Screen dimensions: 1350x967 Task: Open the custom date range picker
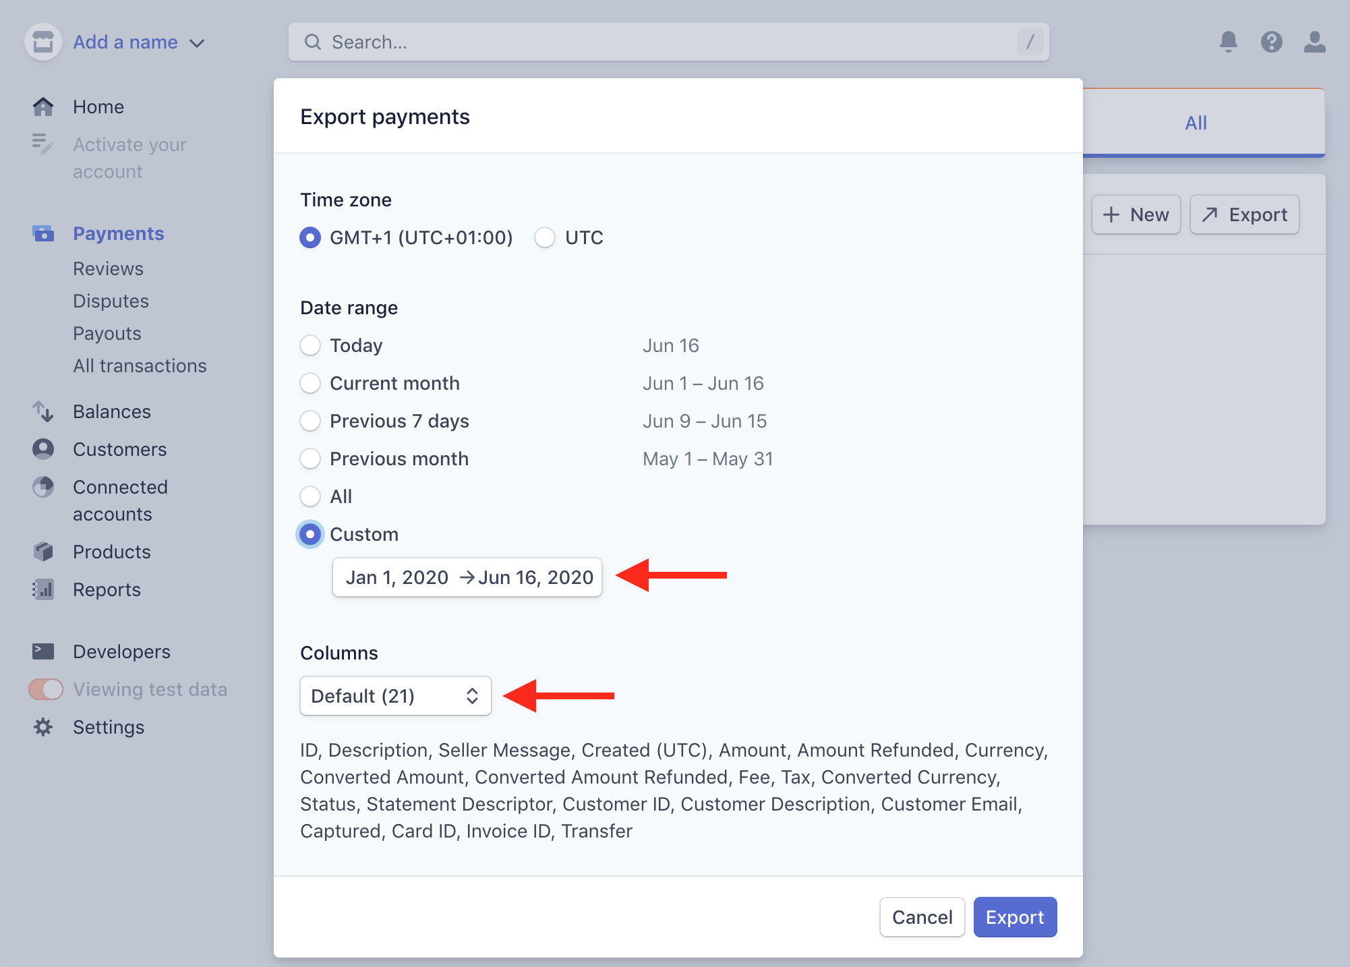coord(467,577)
